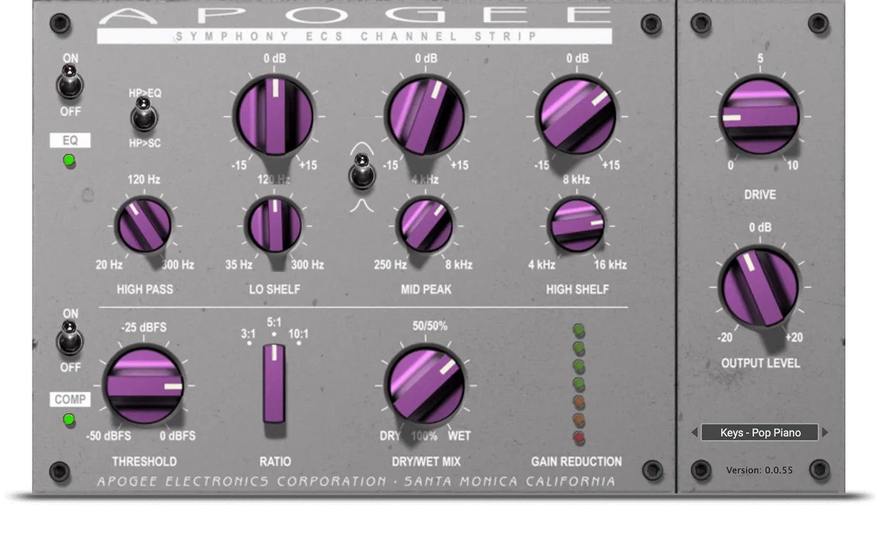Click the Symphony ECS Channel Strip title bar
Image resolution: width=876 pixels, height=550 pixels.
tap(354, 36)
